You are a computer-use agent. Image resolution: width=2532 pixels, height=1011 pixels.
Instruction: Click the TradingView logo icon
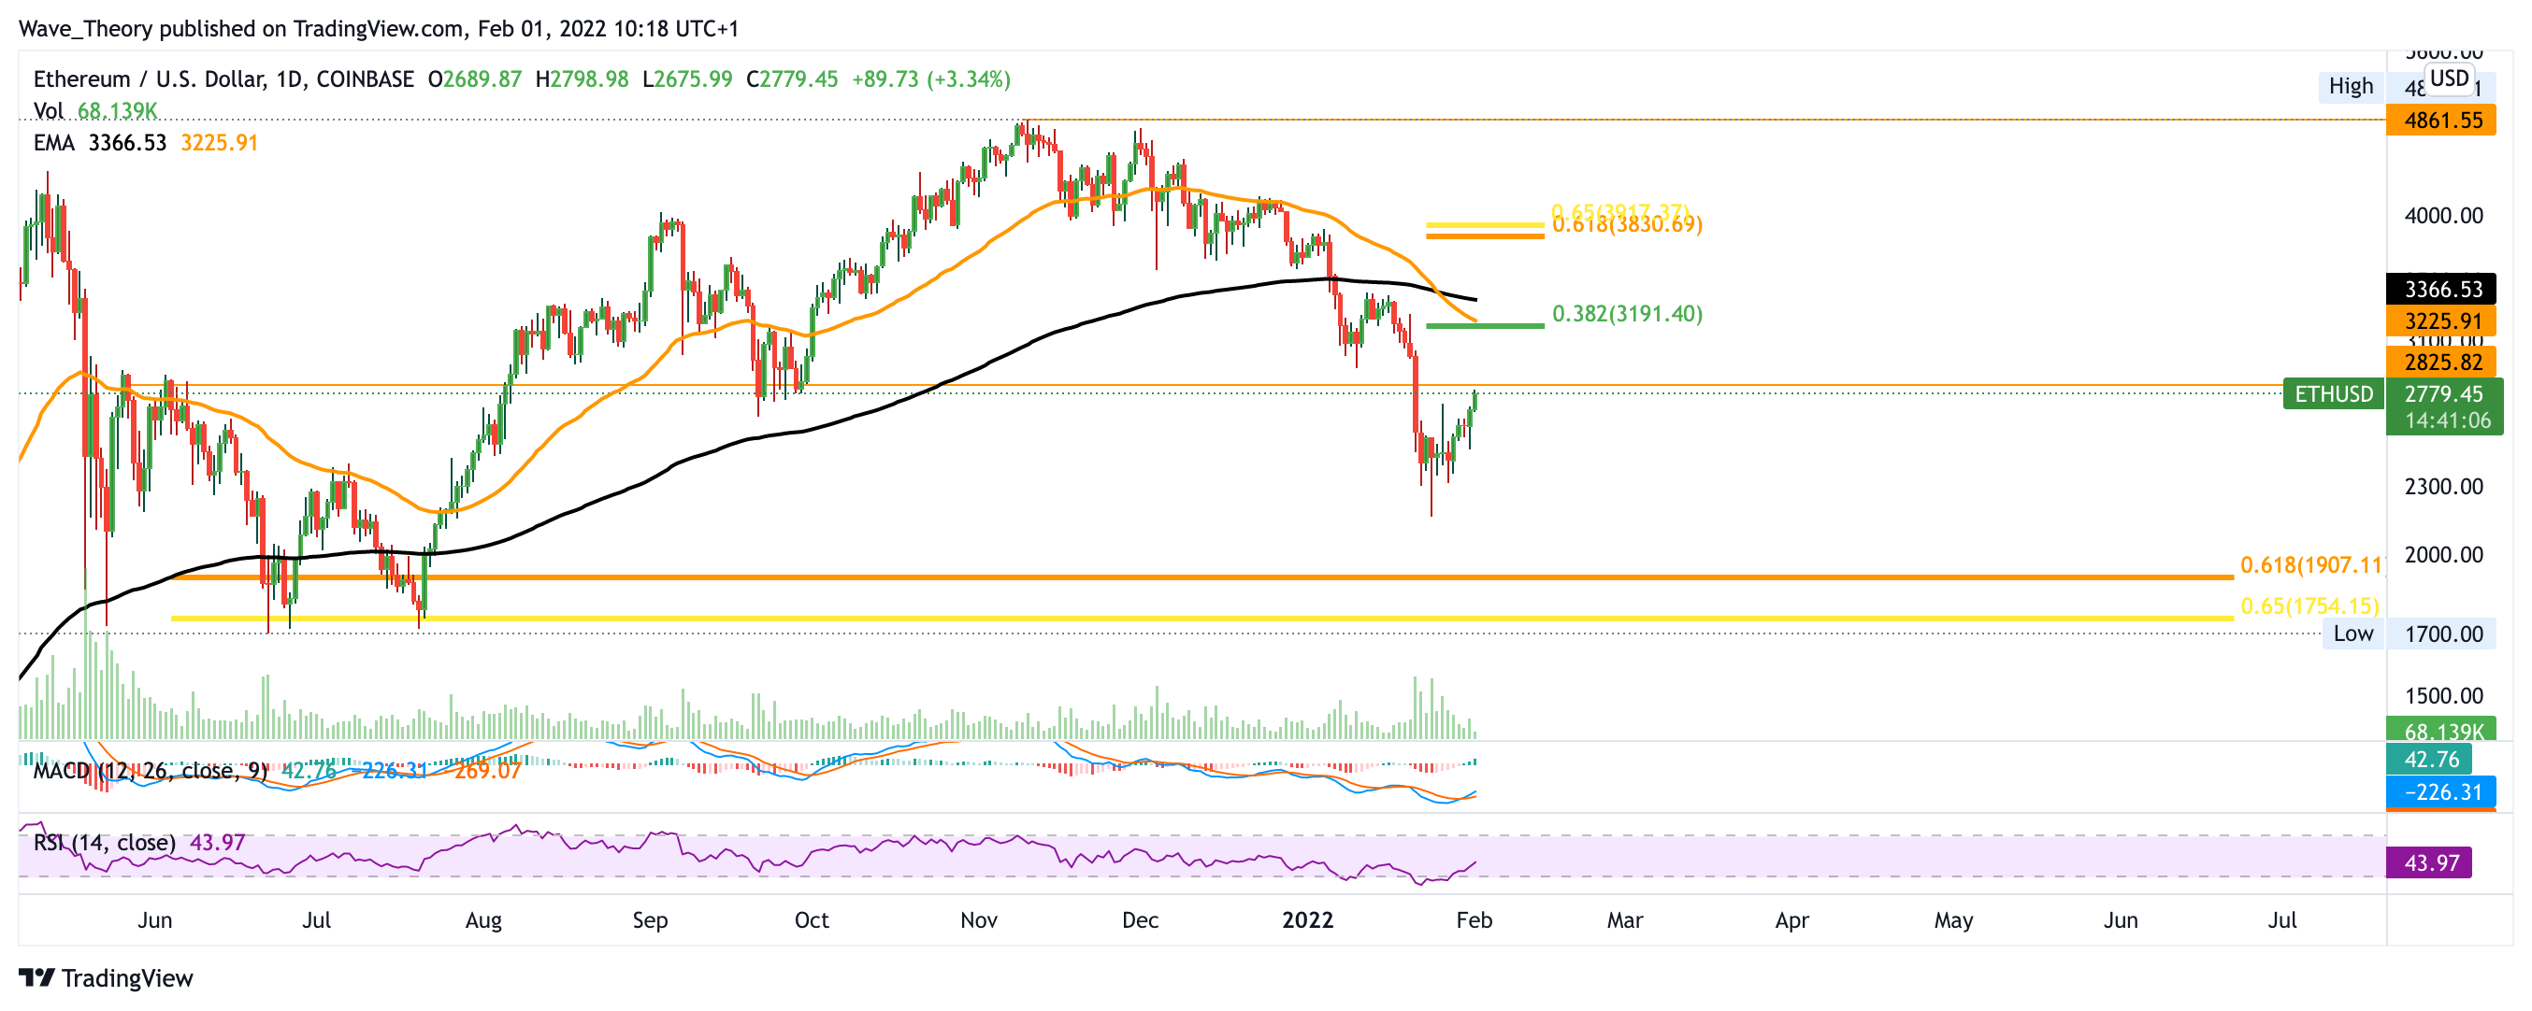[36, 977]
